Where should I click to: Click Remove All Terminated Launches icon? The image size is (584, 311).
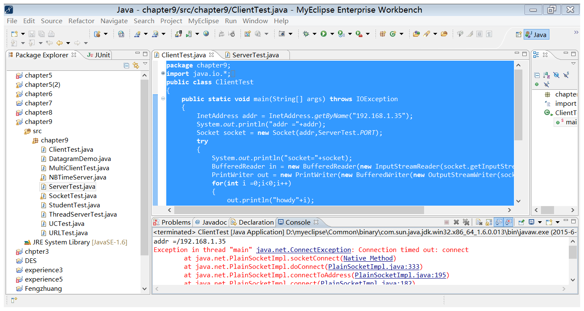466,222
